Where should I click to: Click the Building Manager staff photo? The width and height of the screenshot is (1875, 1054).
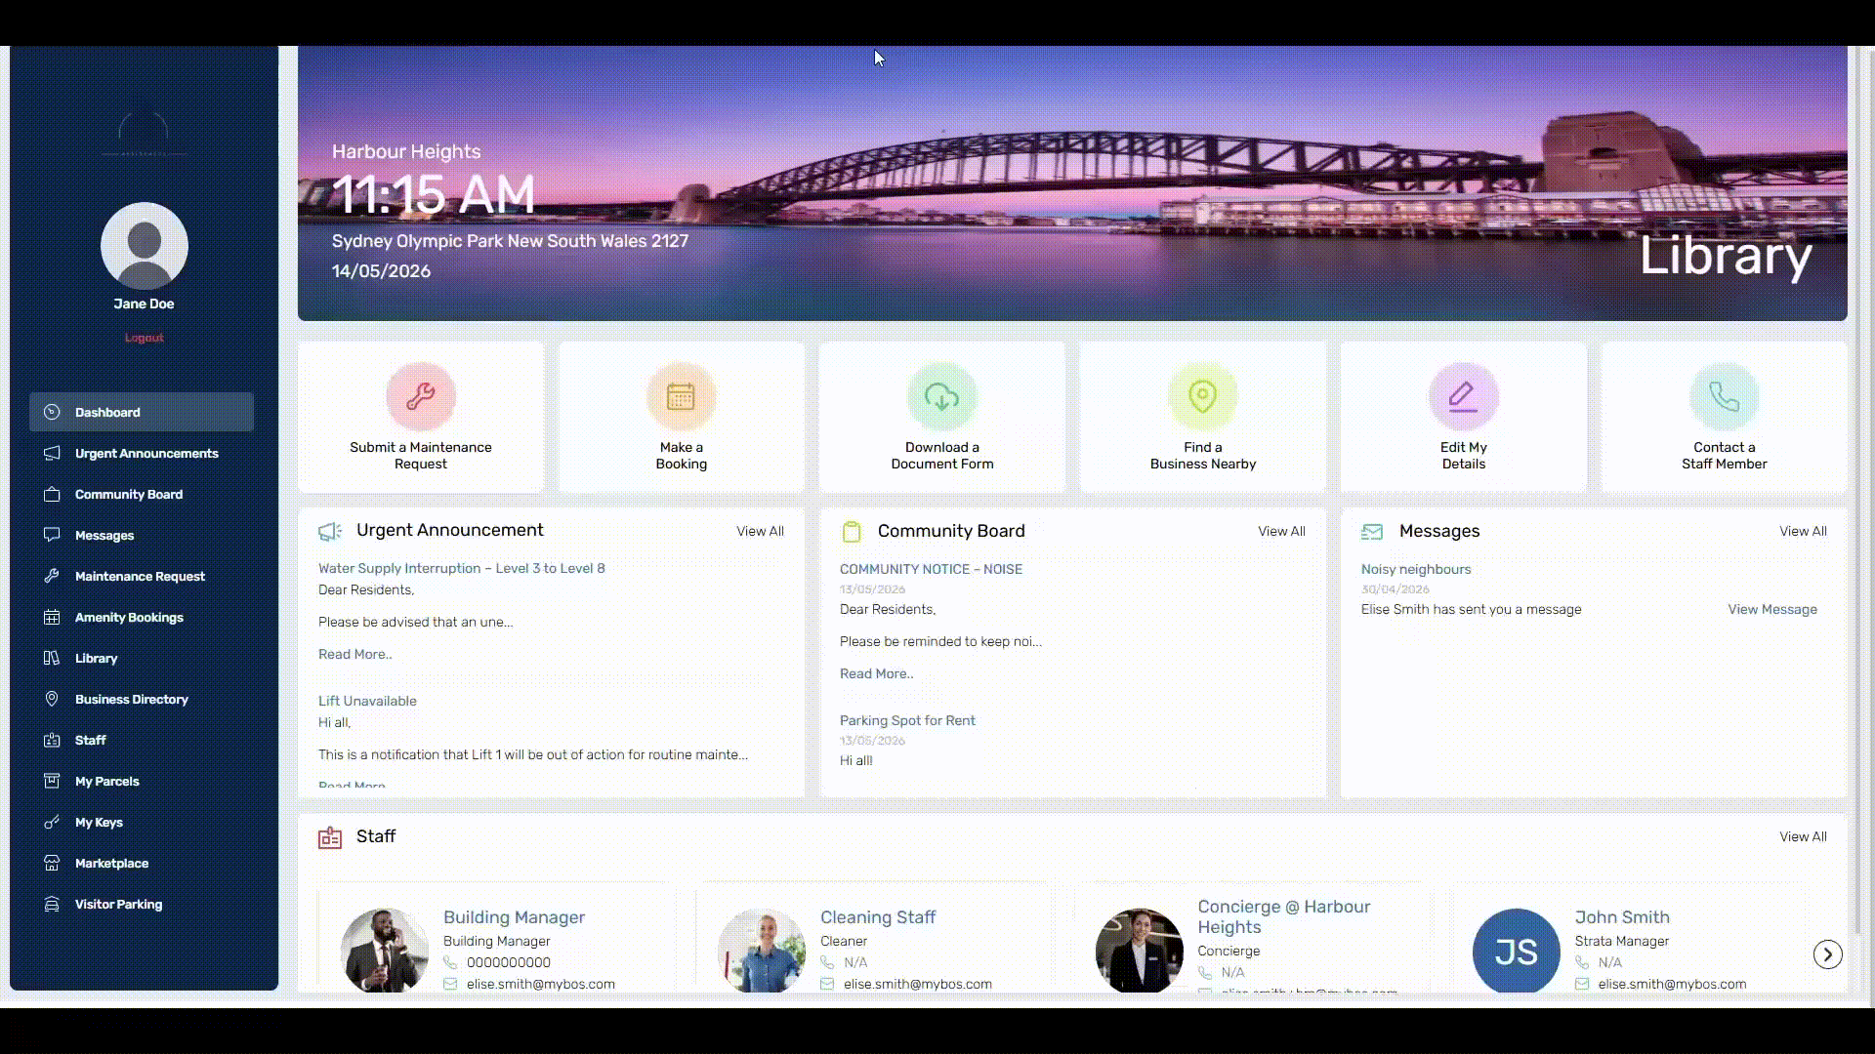tap(385, 951)
